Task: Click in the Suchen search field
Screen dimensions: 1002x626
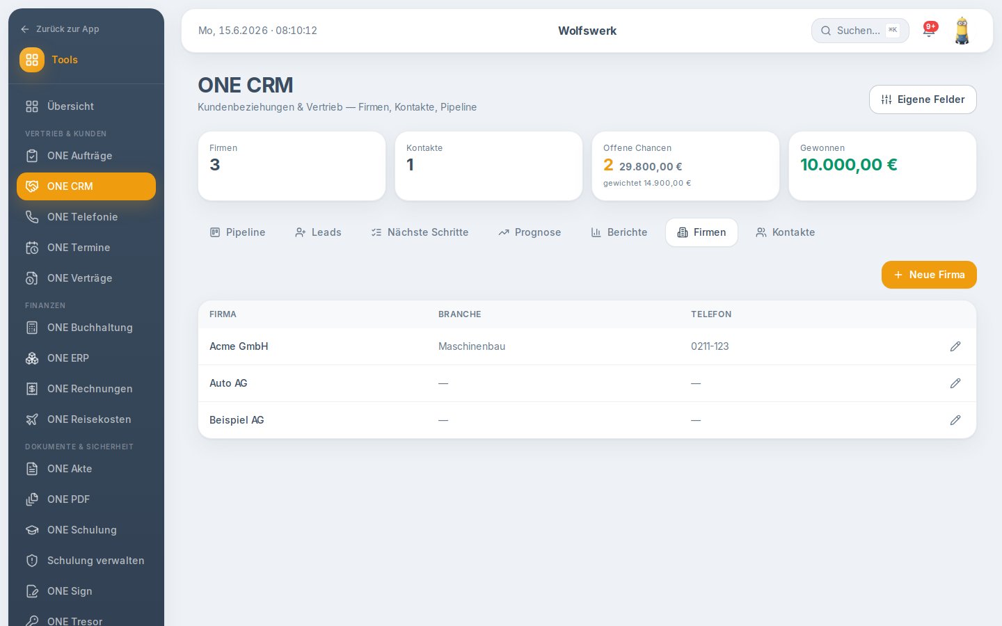Action: click(860, 31)
